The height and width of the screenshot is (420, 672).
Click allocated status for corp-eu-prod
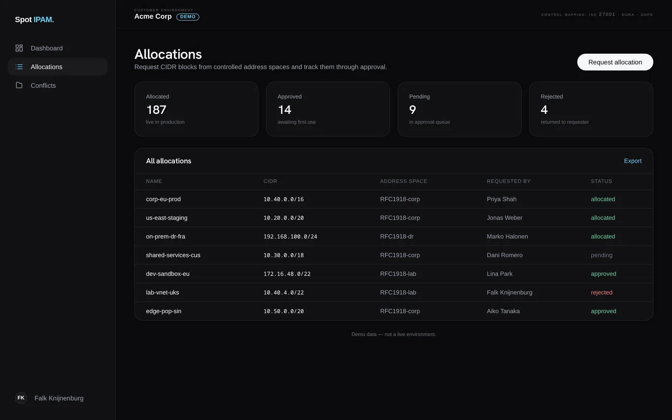(x=603, y=199)
